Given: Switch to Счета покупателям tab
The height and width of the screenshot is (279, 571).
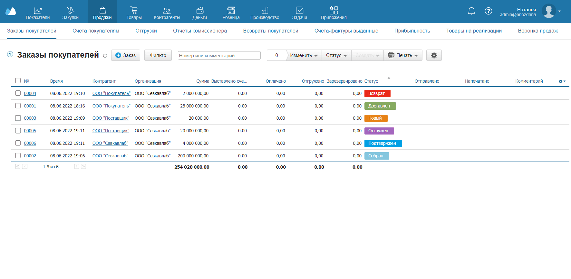Looking at the screenshot, I should click(96, 31).
